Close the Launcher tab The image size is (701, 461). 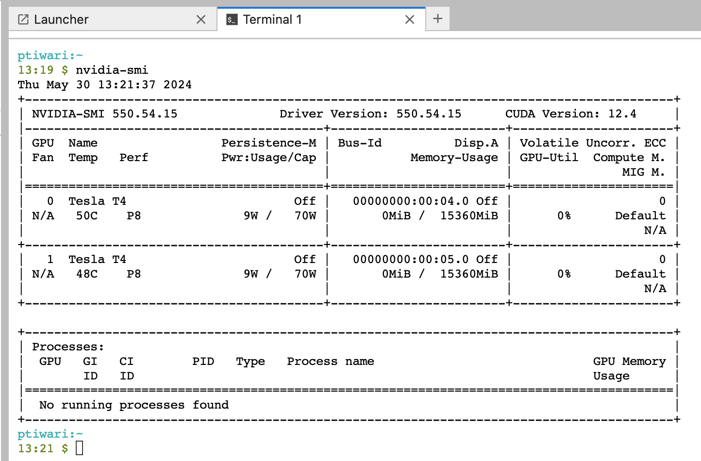tap(200, 19)
